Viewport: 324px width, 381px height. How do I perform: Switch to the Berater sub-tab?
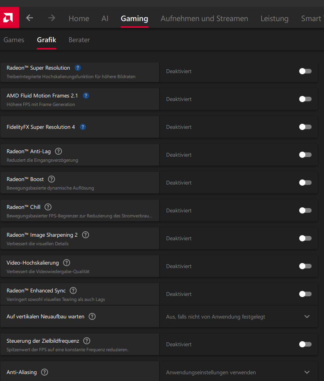pyautogui.click(x=79, y=40)
